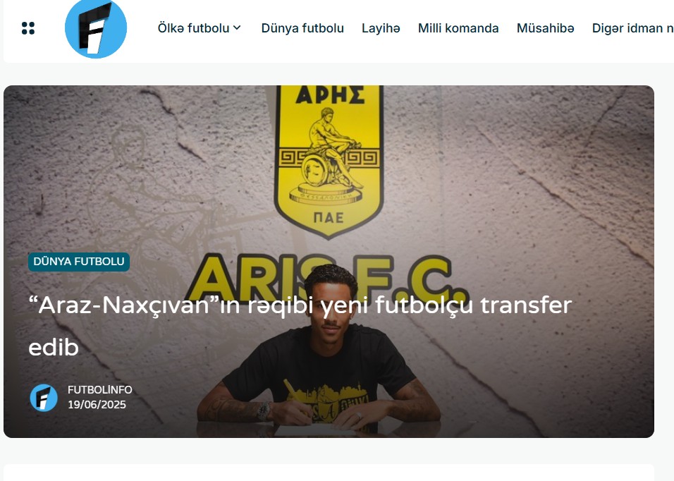The image size is (674, 481).
Task: Open the Müsahibə page
Action: 545,28
